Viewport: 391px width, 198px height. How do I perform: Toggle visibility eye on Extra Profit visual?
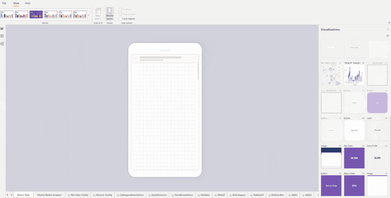pyautogui.click(x=386, y=146)
